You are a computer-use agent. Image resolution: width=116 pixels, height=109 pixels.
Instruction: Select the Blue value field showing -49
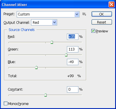click(73, 62)
